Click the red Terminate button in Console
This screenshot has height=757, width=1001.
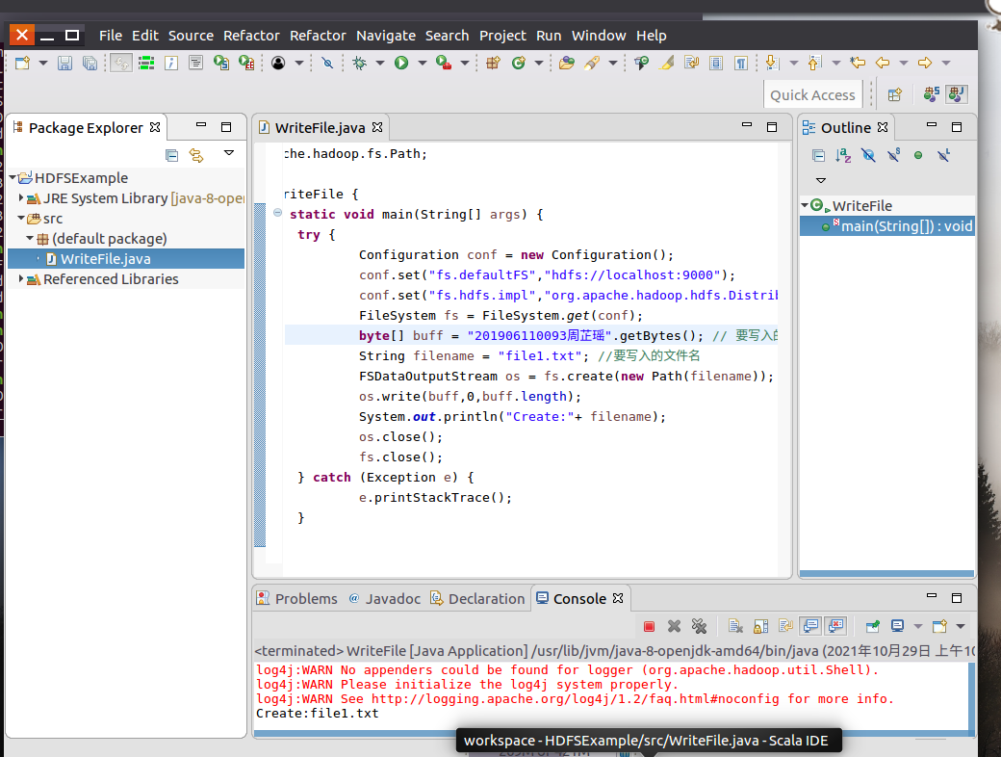pyautogui.click(x=649, y=626)
